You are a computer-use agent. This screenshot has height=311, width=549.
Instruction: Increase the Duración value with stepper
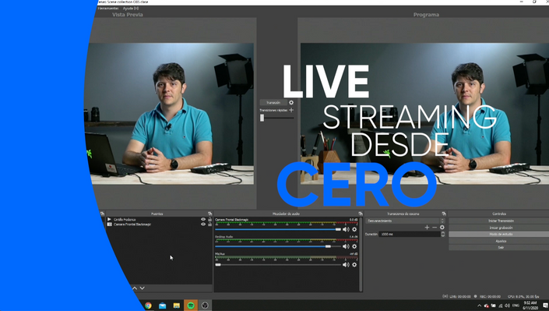point(443,232)
